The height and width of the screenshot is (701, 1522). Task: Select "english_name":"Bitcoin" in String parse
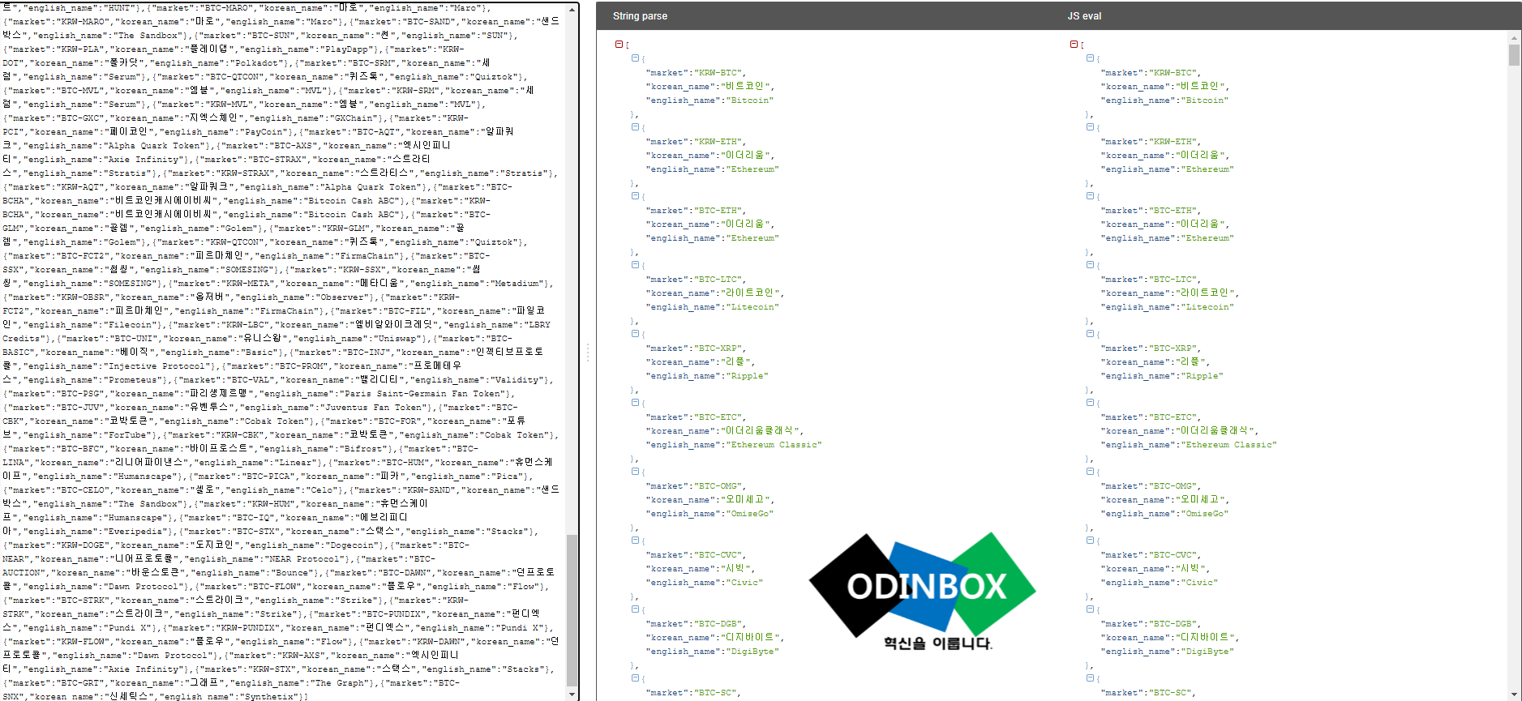[710, 100]
